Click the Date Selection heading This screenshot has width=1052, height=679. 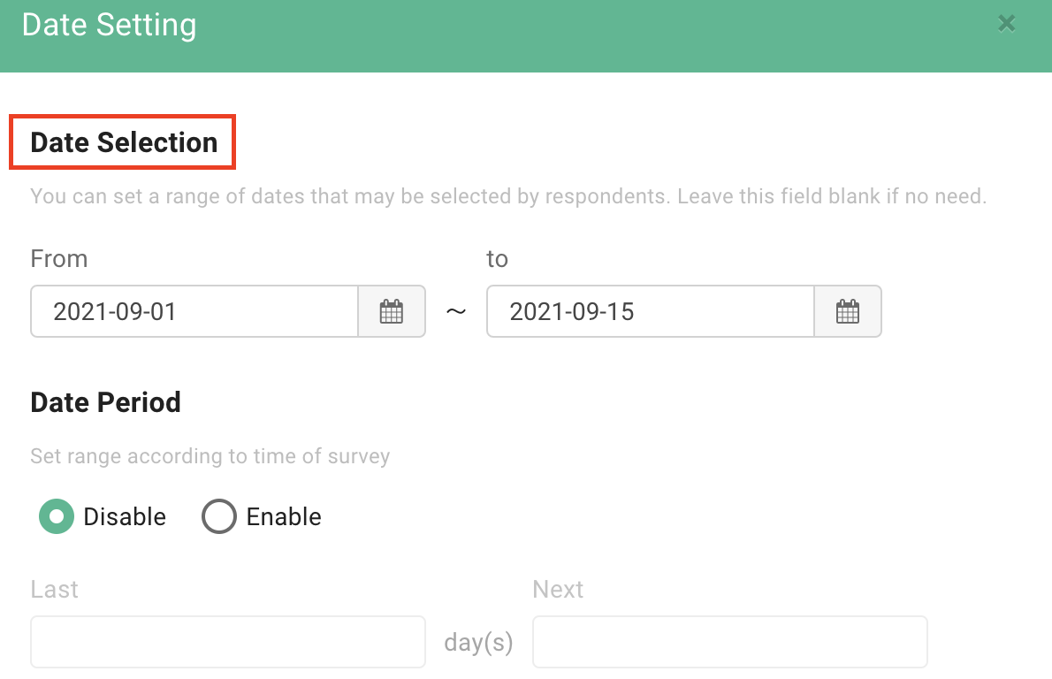click(x=124, y=142)
